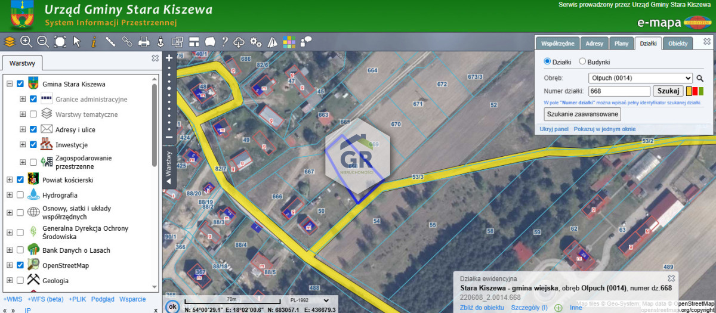Select the full extent view tool

pos(60,42)
